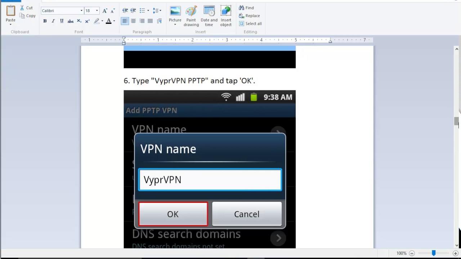Screen dimensions: 461x259
Task: Click the Paste clipboard icon
Action: (10, 11)
